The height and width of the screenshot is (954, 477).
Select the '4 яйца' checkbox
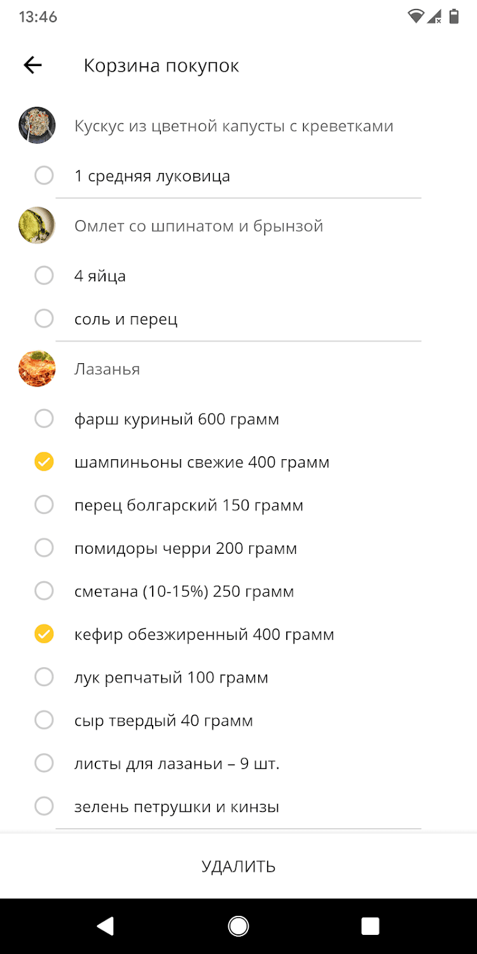pos(44,275)
